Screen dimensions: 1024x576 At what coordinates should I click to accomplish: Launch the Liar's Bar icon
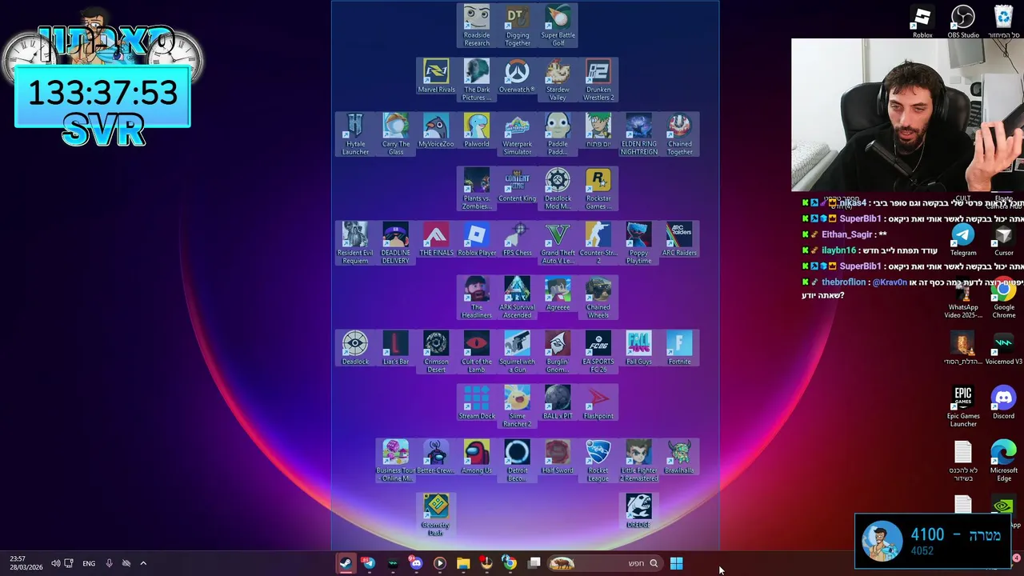(x=396, y=349)
